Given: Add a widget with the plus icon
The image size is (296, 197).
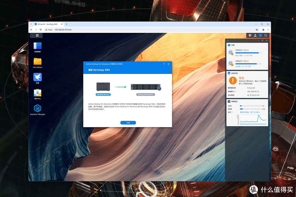Looking at the screenshot, I should [x=228, y=40].
